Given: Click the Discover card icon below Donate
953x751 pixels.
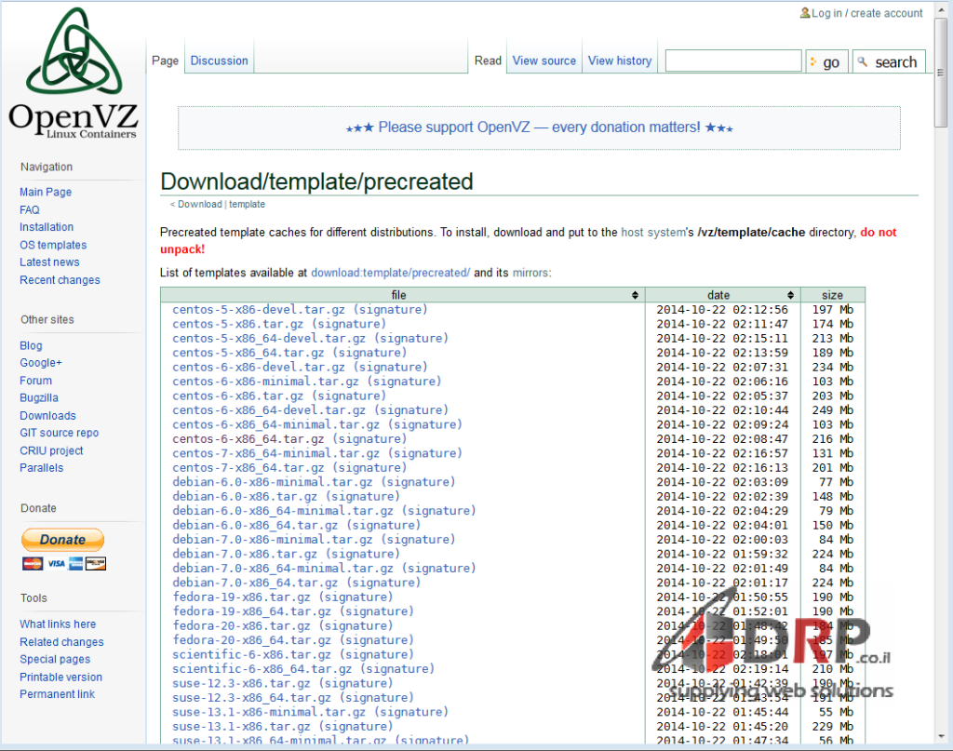Looking at the screenshot, I should click(x=95, y=563).
